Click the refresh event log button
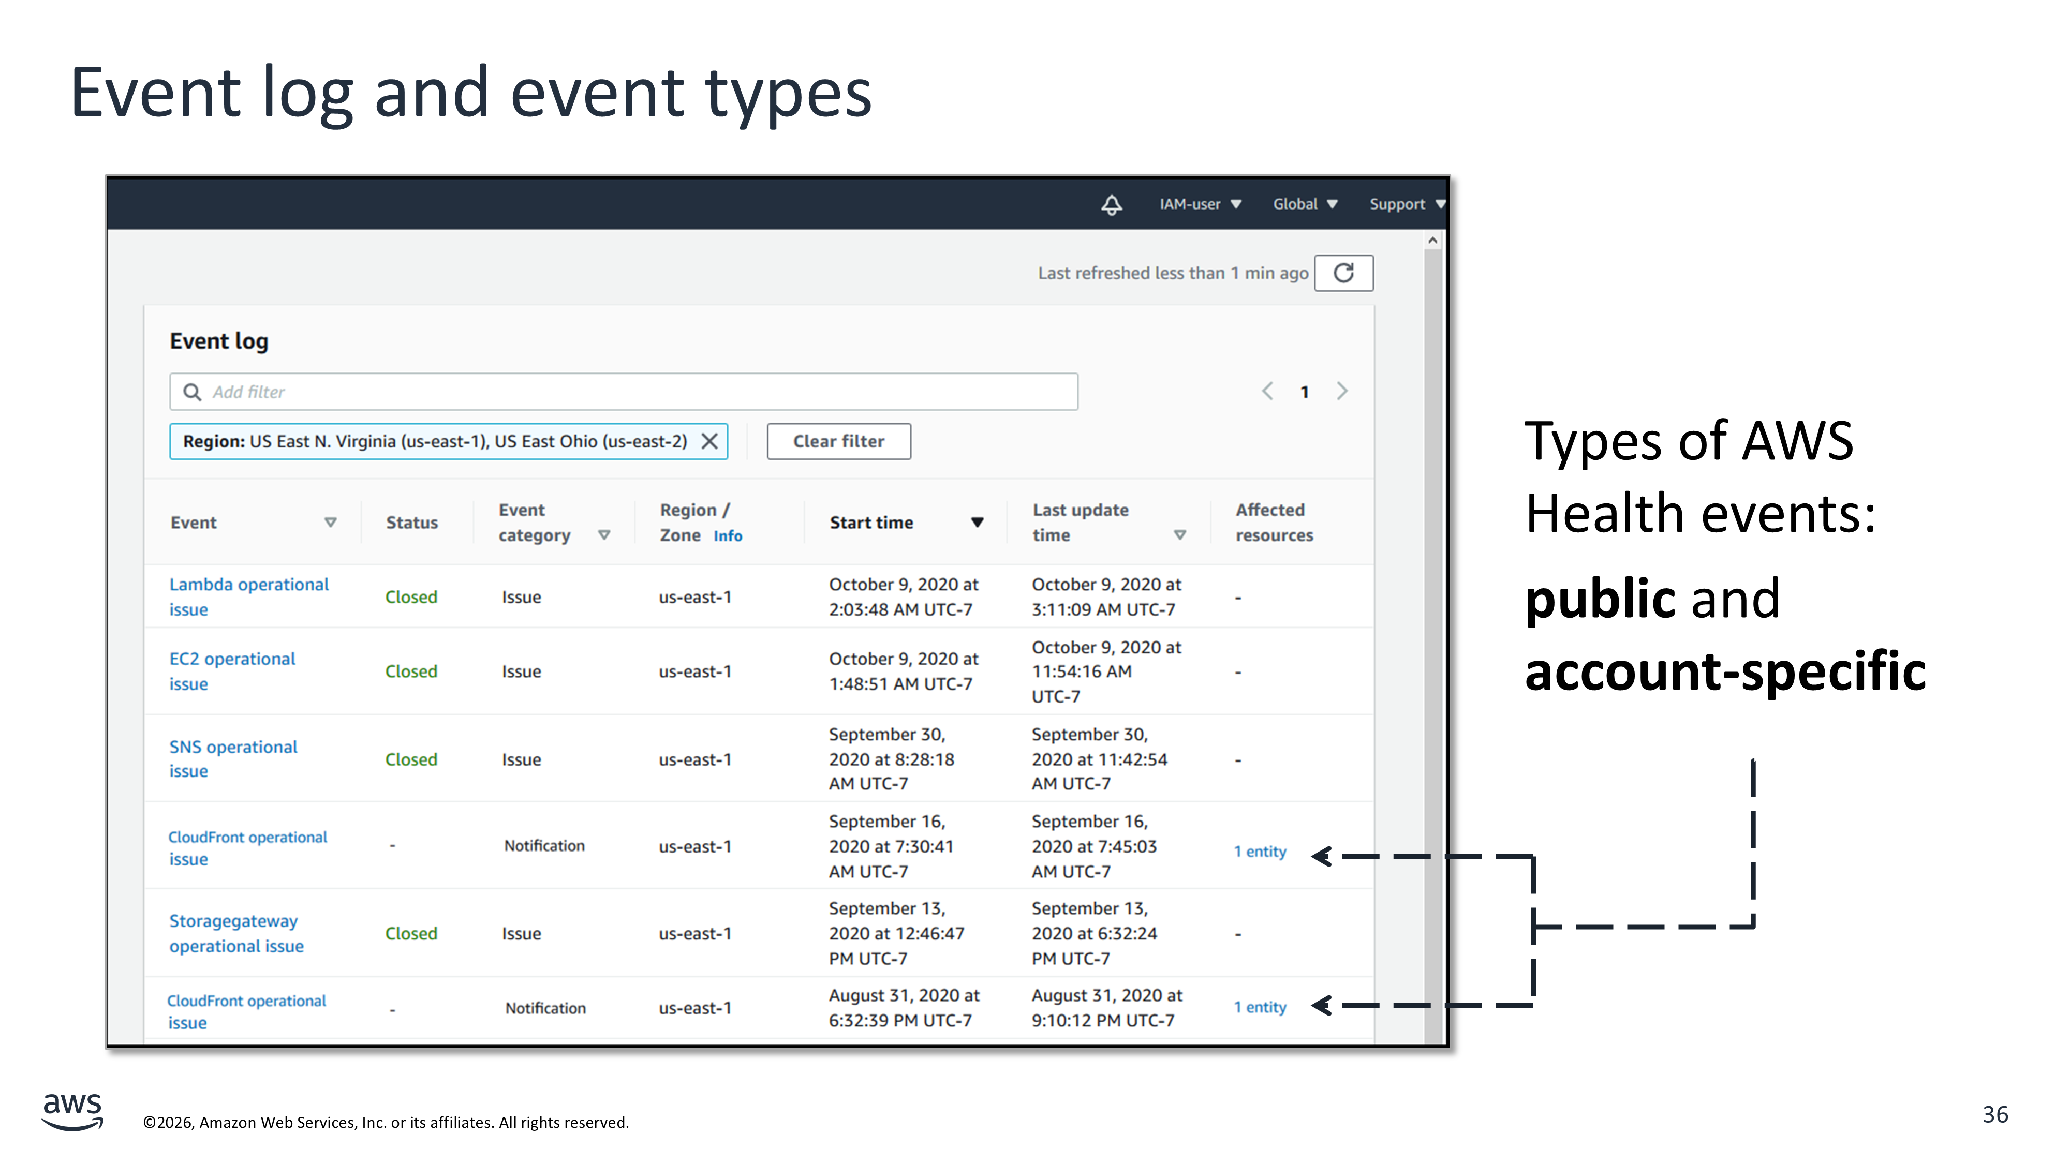 click(x=1343, y=273)
